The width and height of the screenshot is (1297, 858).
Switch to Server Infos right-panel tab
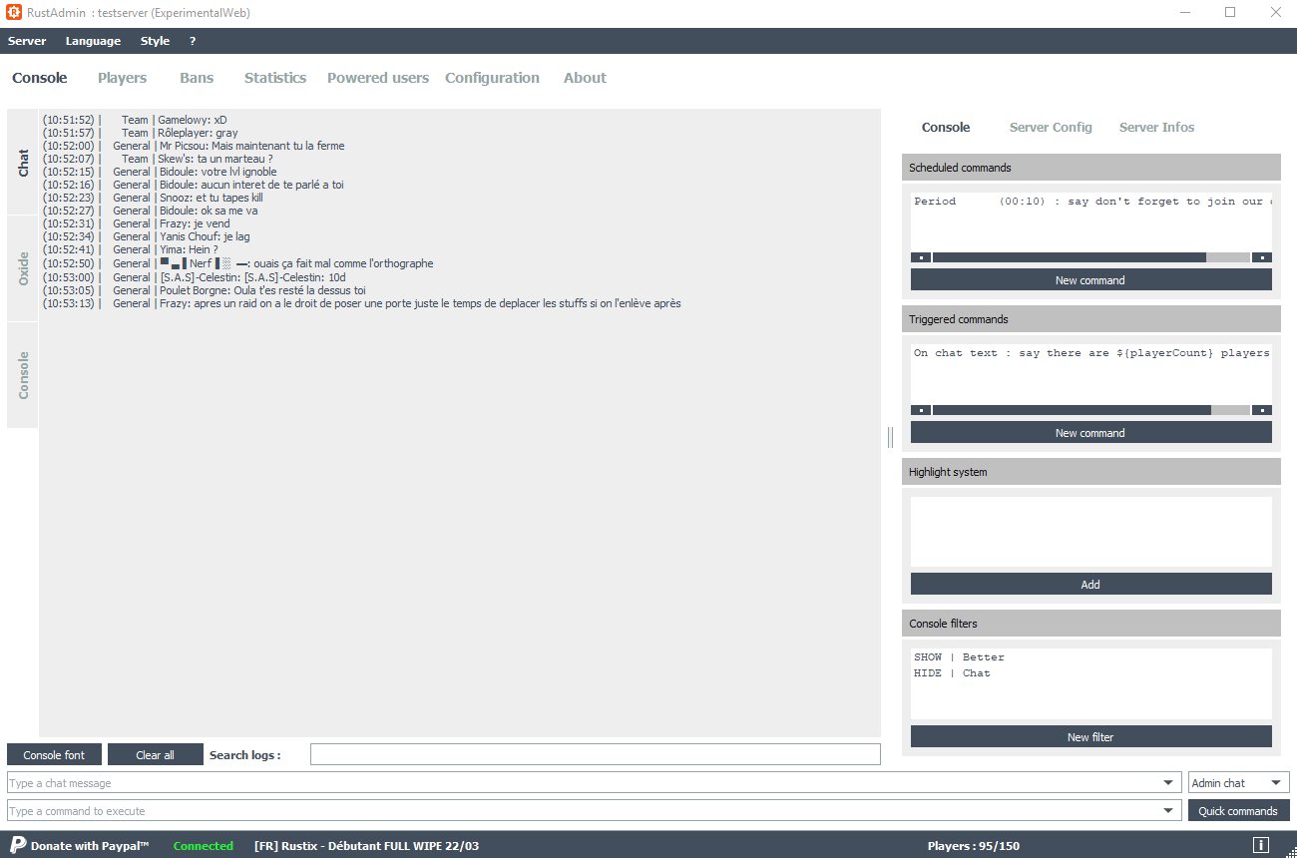pyautogui.click(x=1156, y=127)
